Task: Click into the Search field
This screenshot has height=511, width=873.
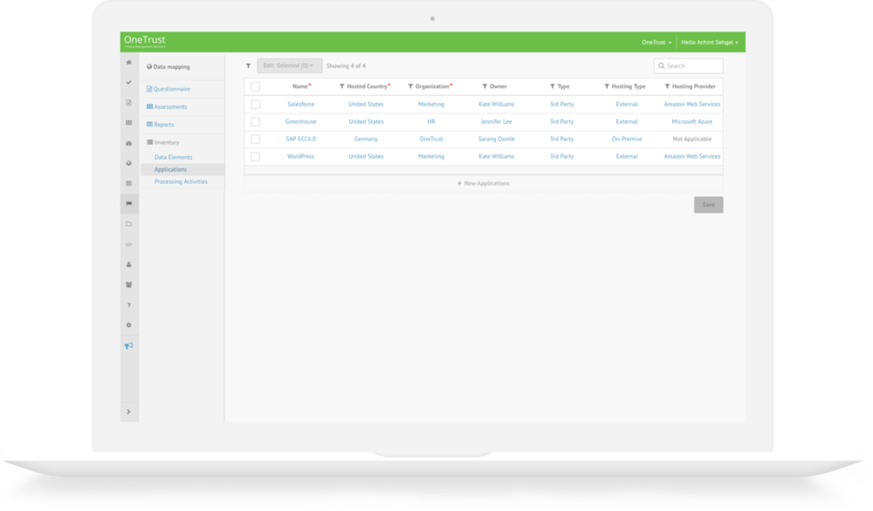Action: [688, 65]
